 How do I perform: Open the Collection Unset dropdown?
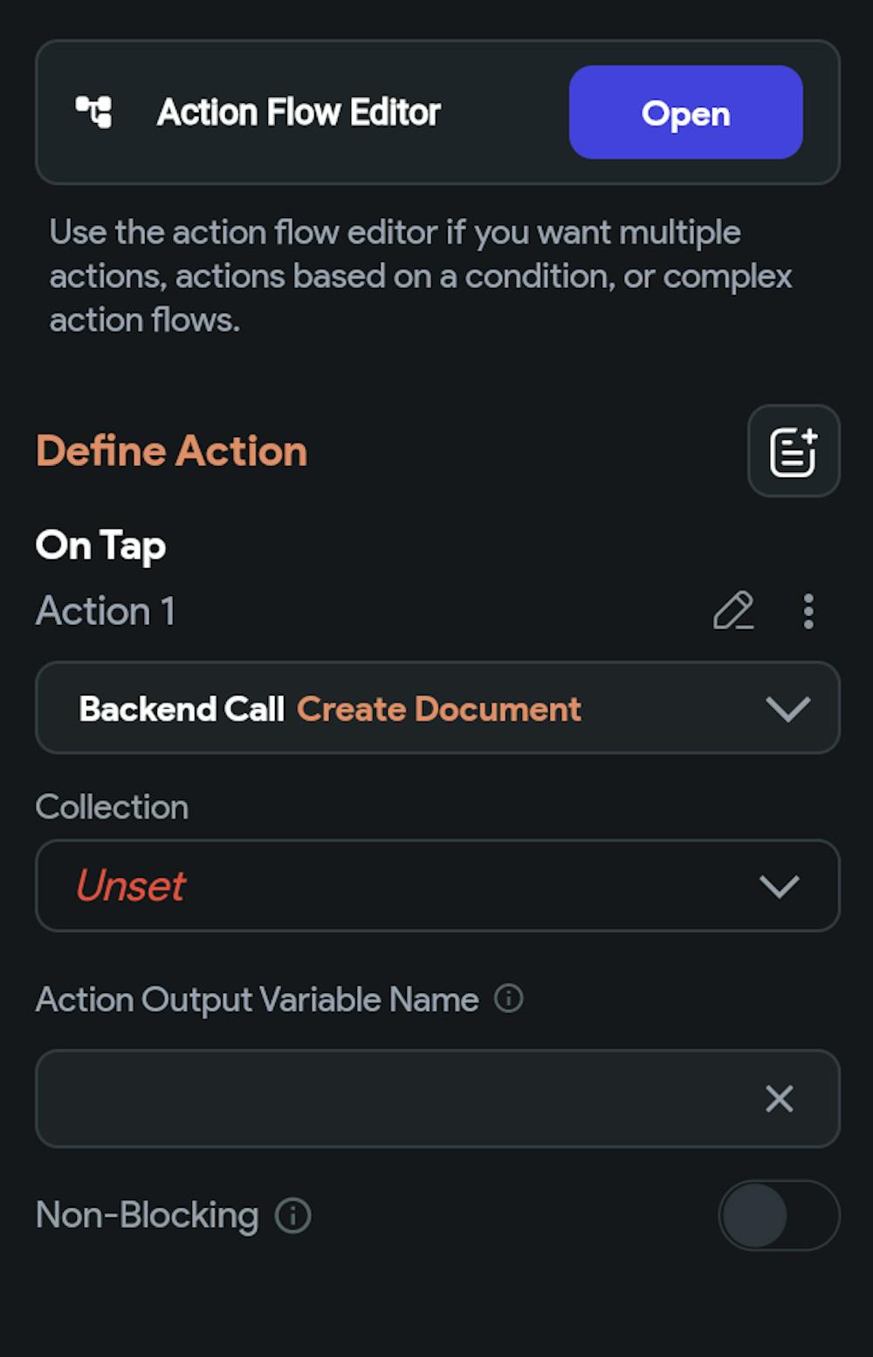click(x=437, y=886)
